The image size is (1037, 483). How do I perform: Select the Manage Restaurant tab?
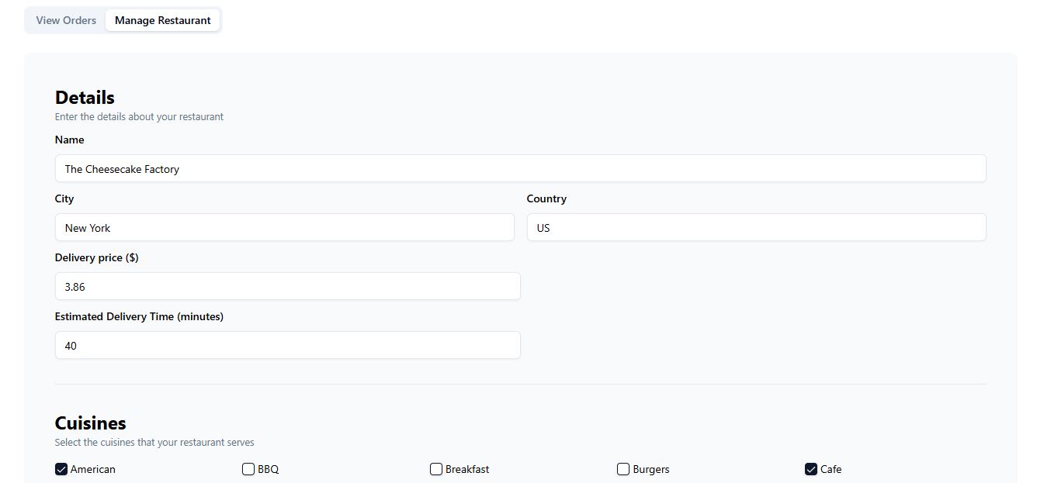coord(163,20)
